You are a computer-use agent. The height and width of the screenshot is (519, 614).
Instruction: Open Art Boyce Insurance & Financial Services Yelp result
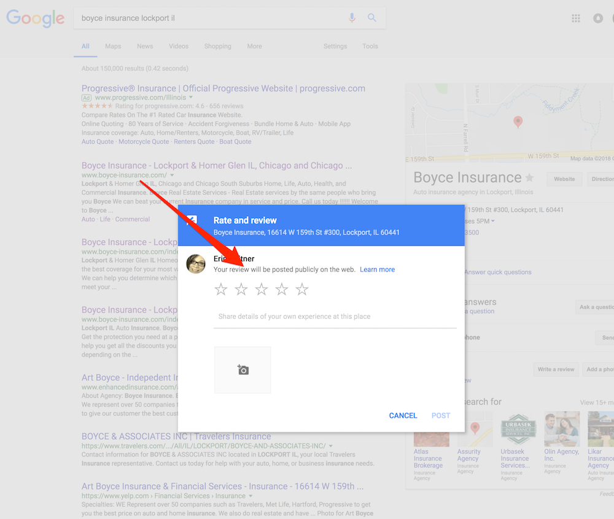(x=222, y=486)
